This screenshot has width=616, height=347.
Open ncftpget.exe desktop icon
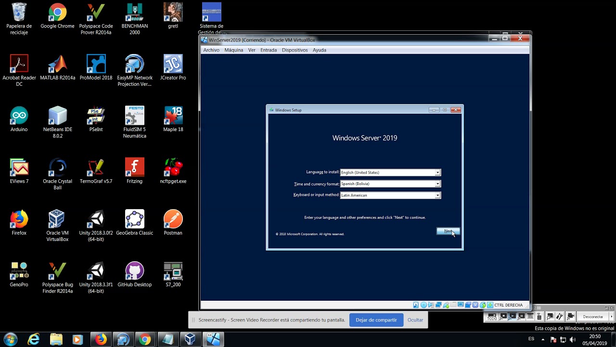coord(173,171)
